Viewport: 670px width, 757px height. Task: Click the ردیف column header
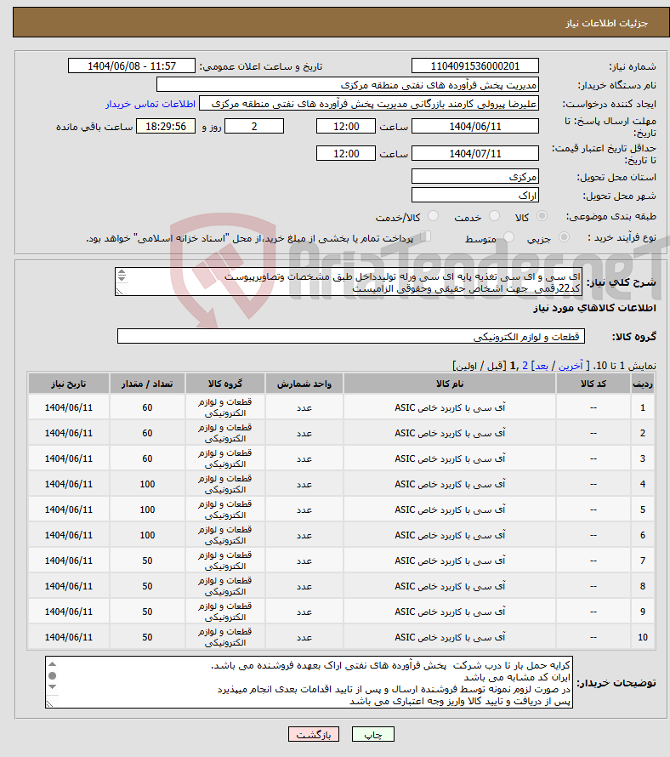(x=643, y=384)
